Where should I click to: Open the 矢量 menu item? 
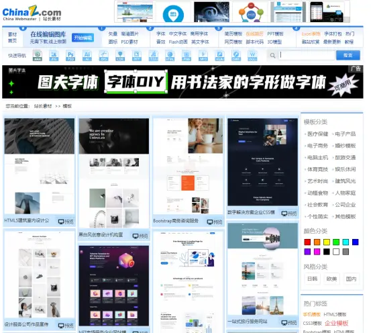pos(113,34)
